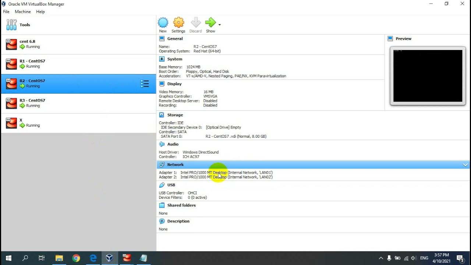This screenshot has width=471, height=265.
Task: Click the Discard toolbar icon
Action: click(195, 23)
